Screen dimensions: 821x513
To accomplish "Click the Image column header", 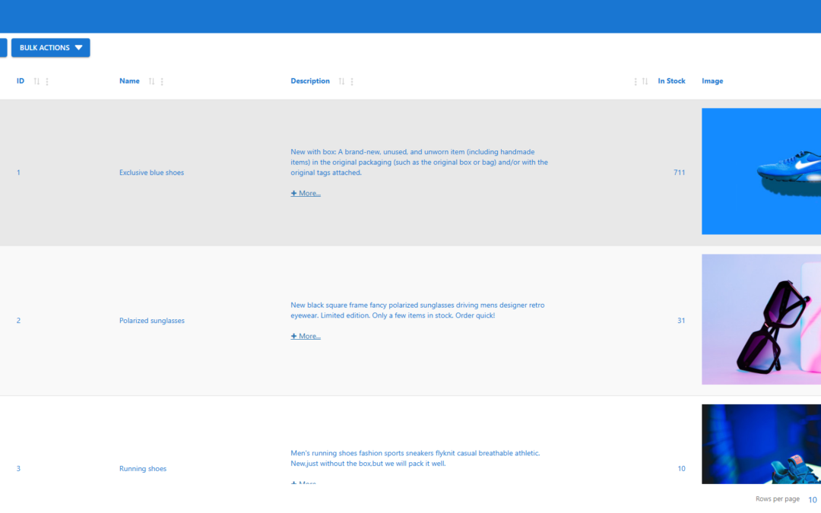I will pos(712,81).
